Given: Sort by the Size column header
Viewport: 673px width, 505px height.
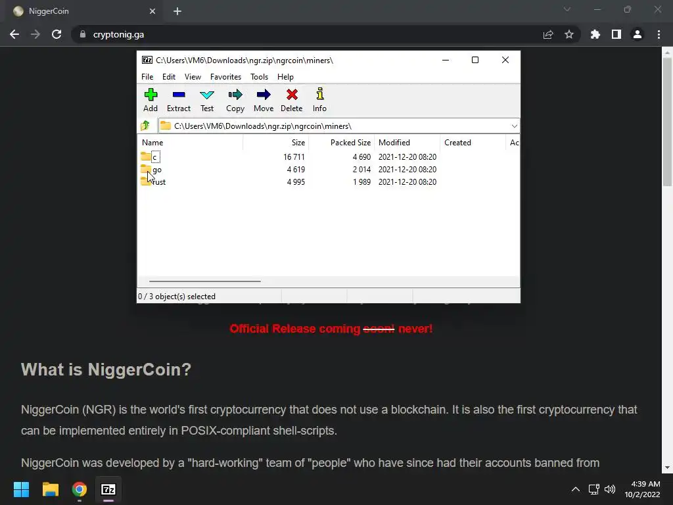Looking at the screenshot, I should (x=275, y=143).
